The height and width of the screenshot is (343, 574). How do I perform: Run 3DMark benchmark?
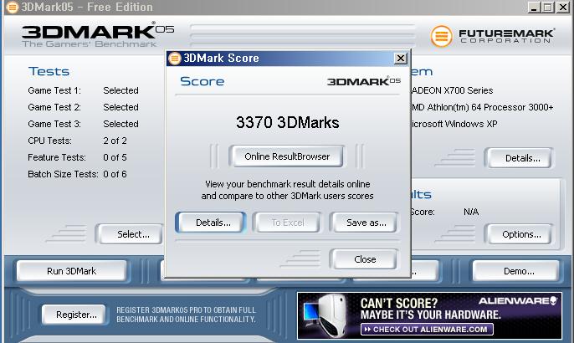72,271
